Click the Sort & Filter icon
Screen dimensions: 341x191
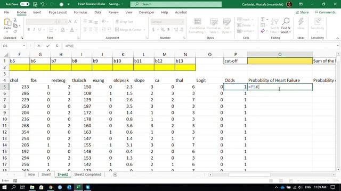click(275, 22)
